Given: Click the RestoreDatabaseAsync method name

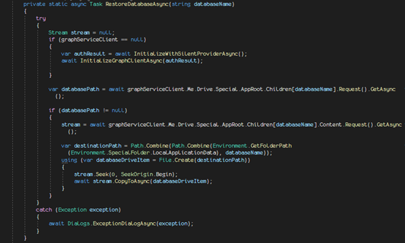Looking at the screenshot, I should tap(137, 5).
